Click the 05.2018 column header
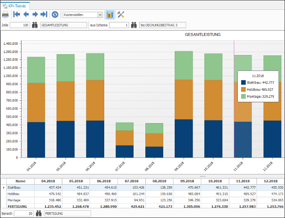 tap(76, 181)
